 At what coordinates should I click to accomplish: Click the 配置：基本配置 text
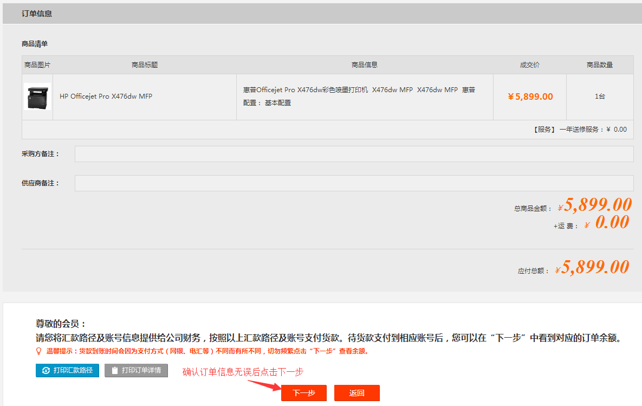[x=267, y=103]
